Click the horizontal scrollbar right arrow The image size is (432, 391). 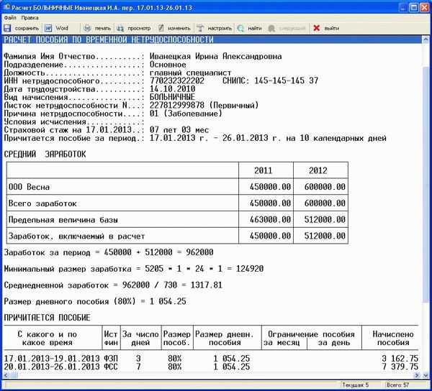coord(418,375)
